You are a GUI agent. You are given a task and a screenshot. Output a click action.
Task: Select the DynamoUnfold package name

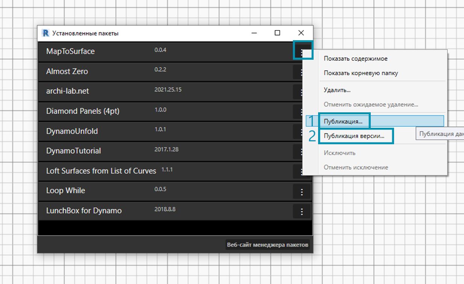72,131
